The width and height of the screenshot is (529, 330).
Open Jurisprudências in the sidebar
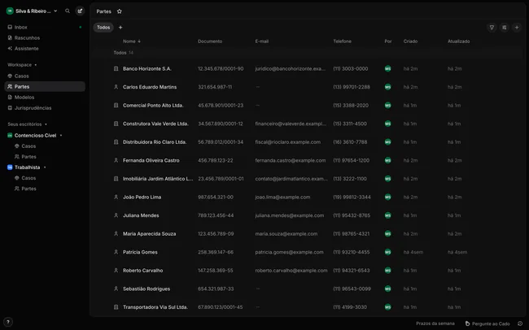tap(45, 108)
